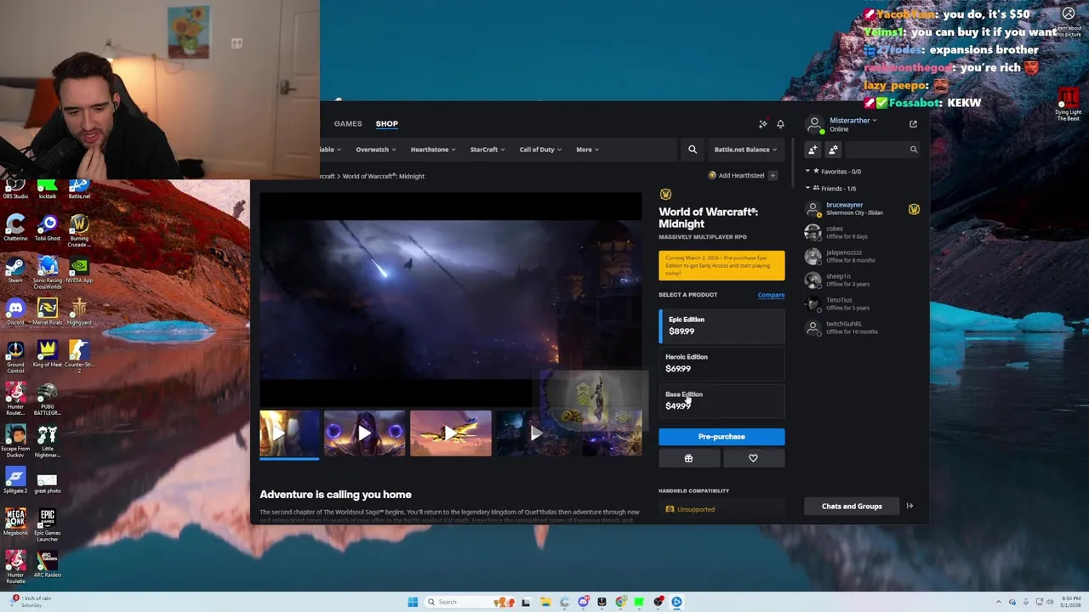Click the Pre-purchase button
1089x612 pixels.
tap(721, 437)
